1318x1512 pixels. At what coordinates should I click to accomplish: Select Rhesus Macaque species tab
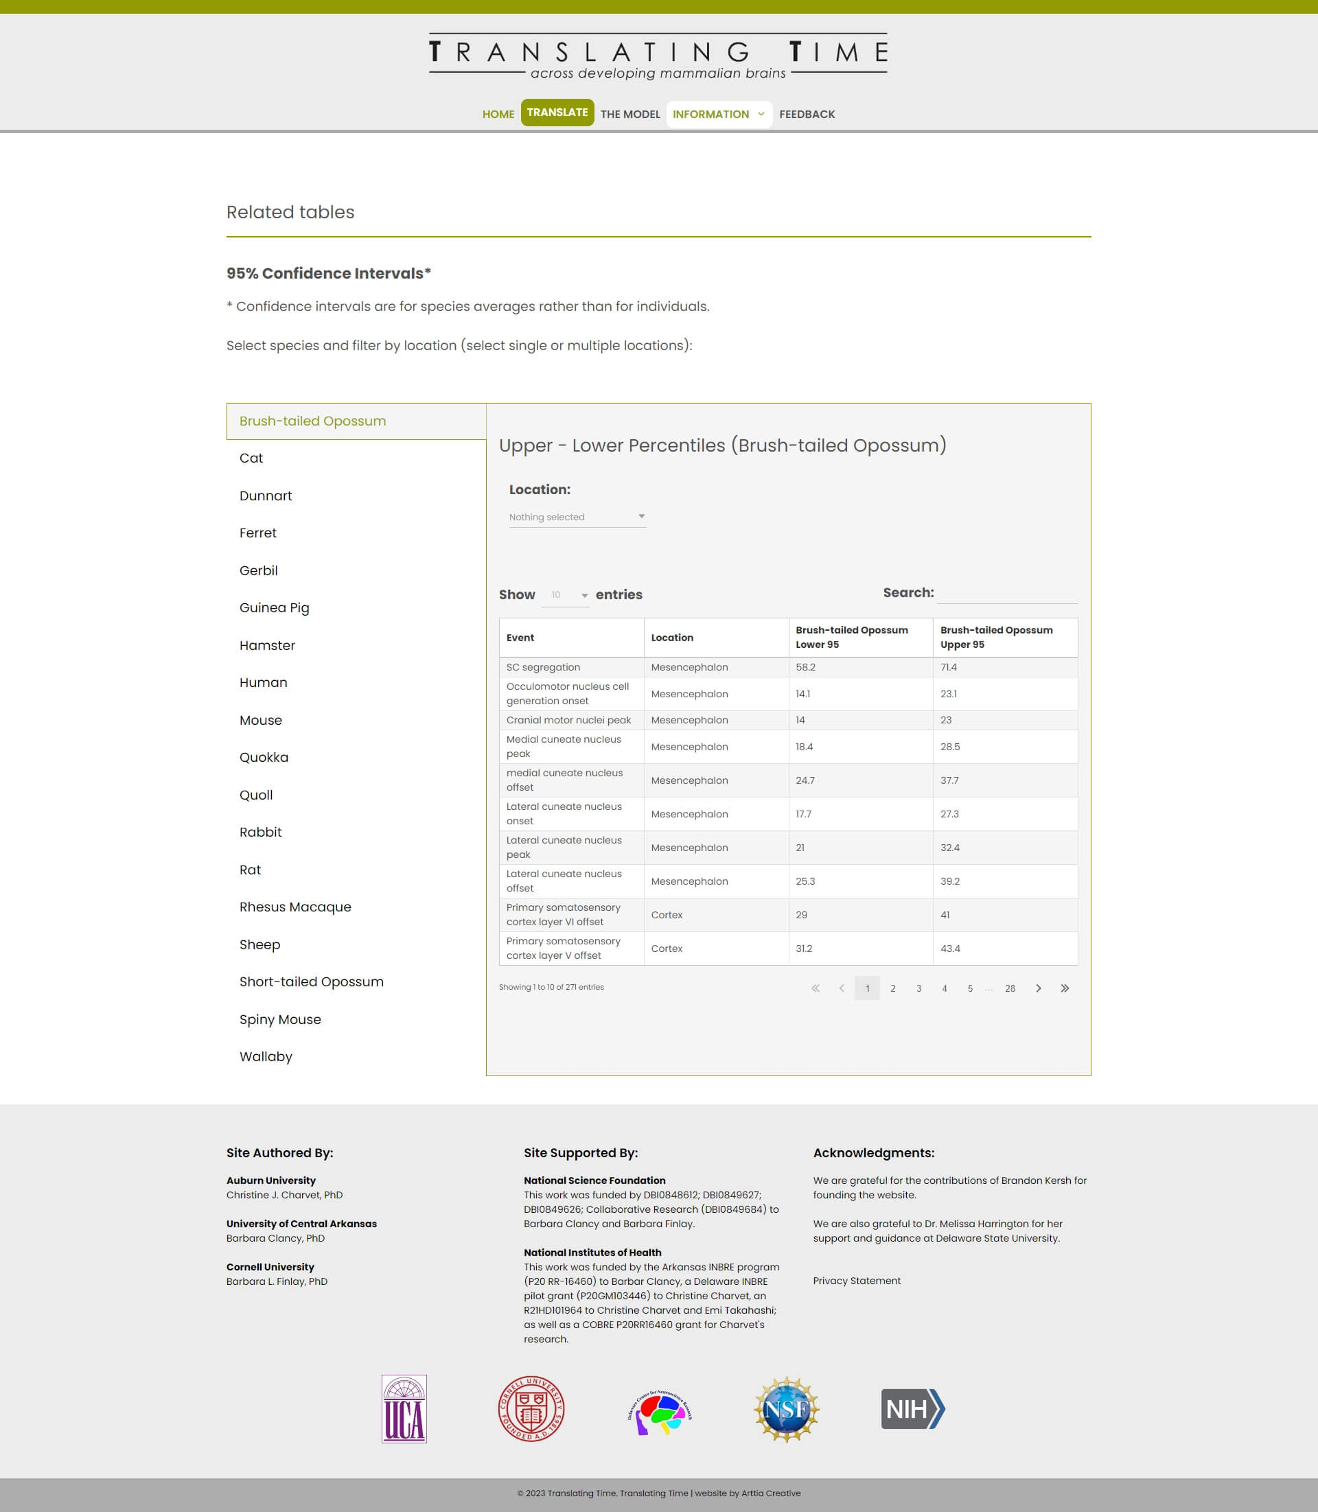(x=295, y=907)
